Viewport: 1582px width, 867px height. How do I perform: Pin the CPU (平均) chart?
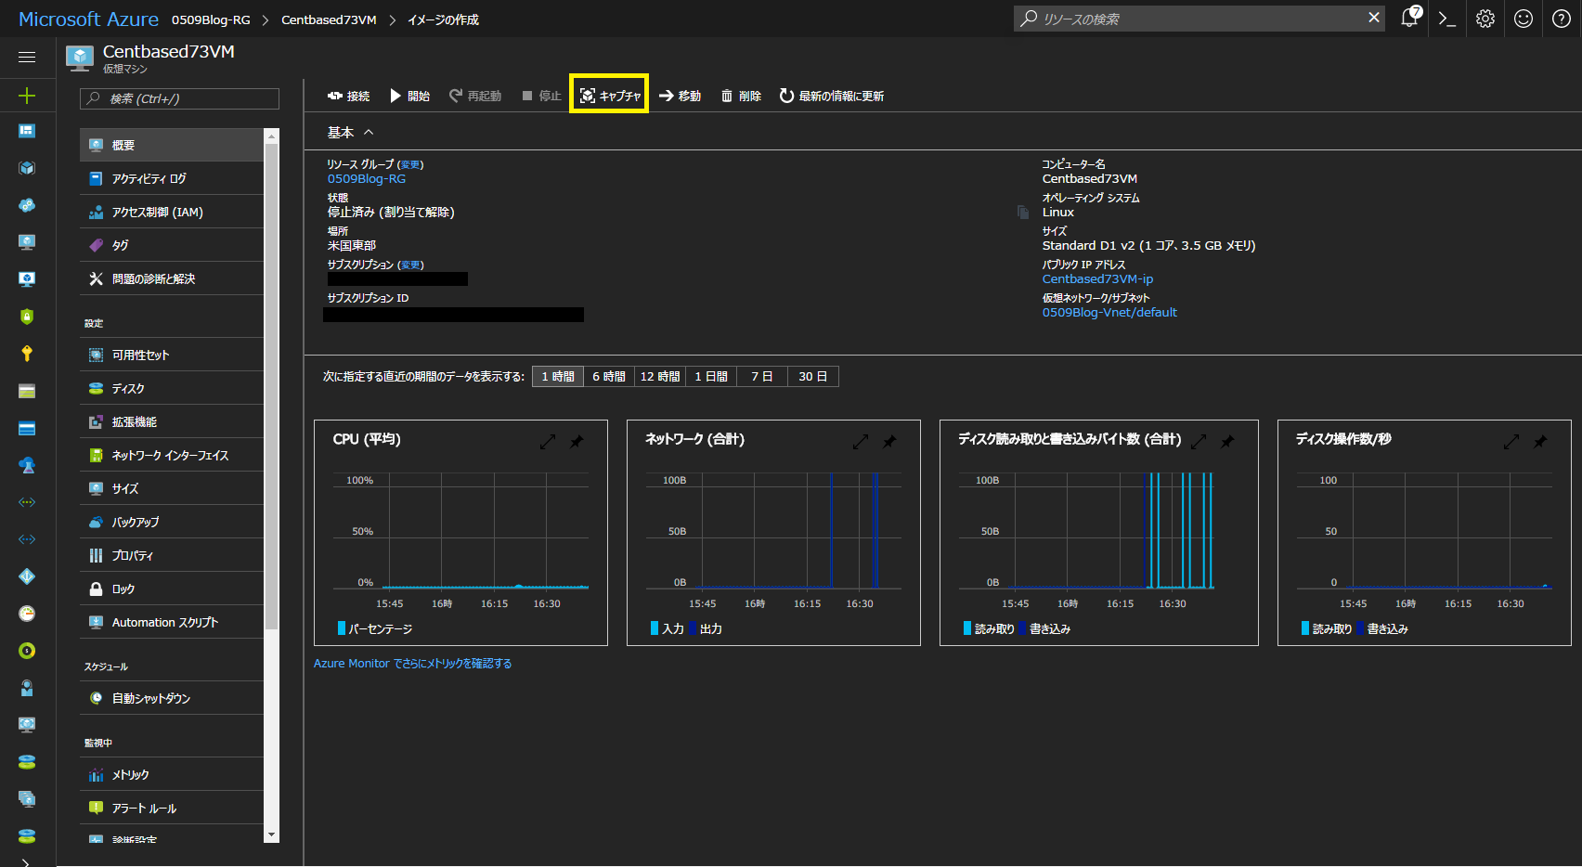pyautogui.click(x=577, y=442)
